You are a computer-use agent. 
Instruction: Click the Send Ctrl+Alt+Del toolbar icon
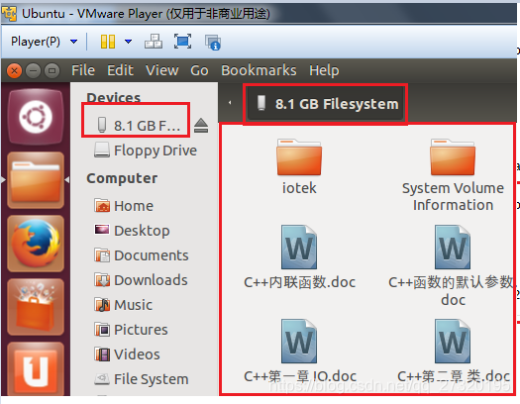point(154,42)
